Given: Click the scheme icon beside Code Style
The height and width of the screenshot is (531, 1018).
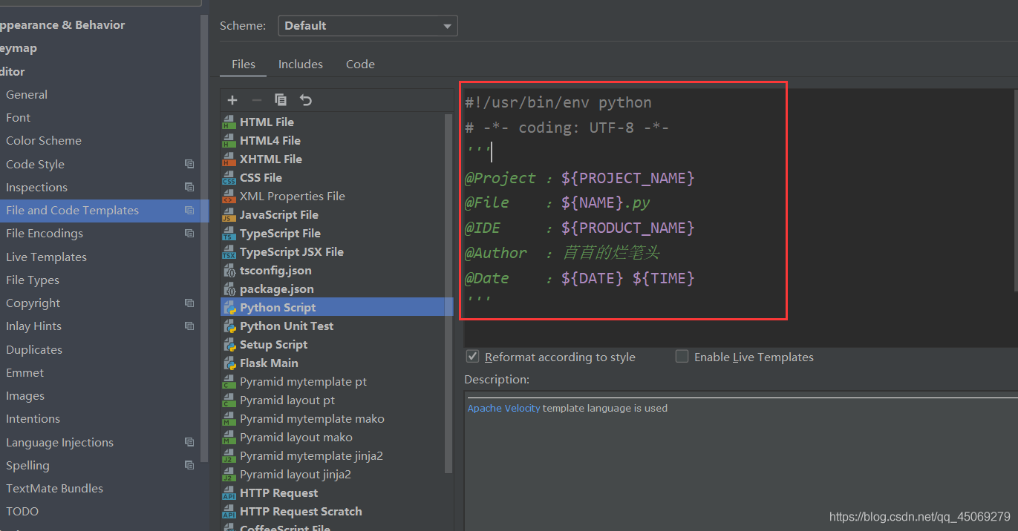Looking at the screenshot, I should click(x=189, y=164).
